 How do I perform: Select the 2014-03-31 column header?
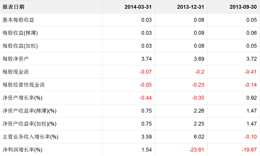click(x=138, y=7)
